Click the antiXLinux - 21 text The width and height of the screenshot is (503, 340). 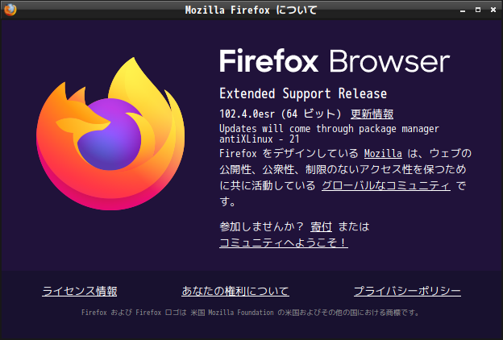click(x=260, y=139)
